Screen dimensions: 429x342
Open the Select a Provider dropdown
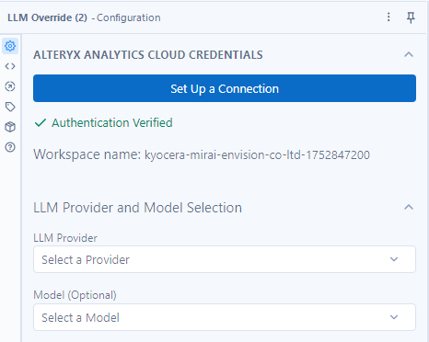pos(225,259)
